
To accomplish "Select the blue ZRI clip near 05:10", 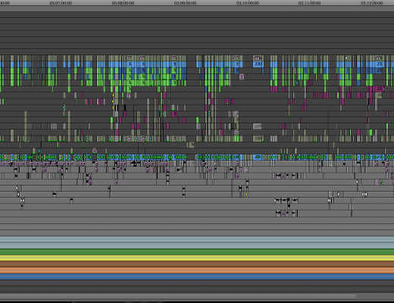I will (x=258, y=64).
